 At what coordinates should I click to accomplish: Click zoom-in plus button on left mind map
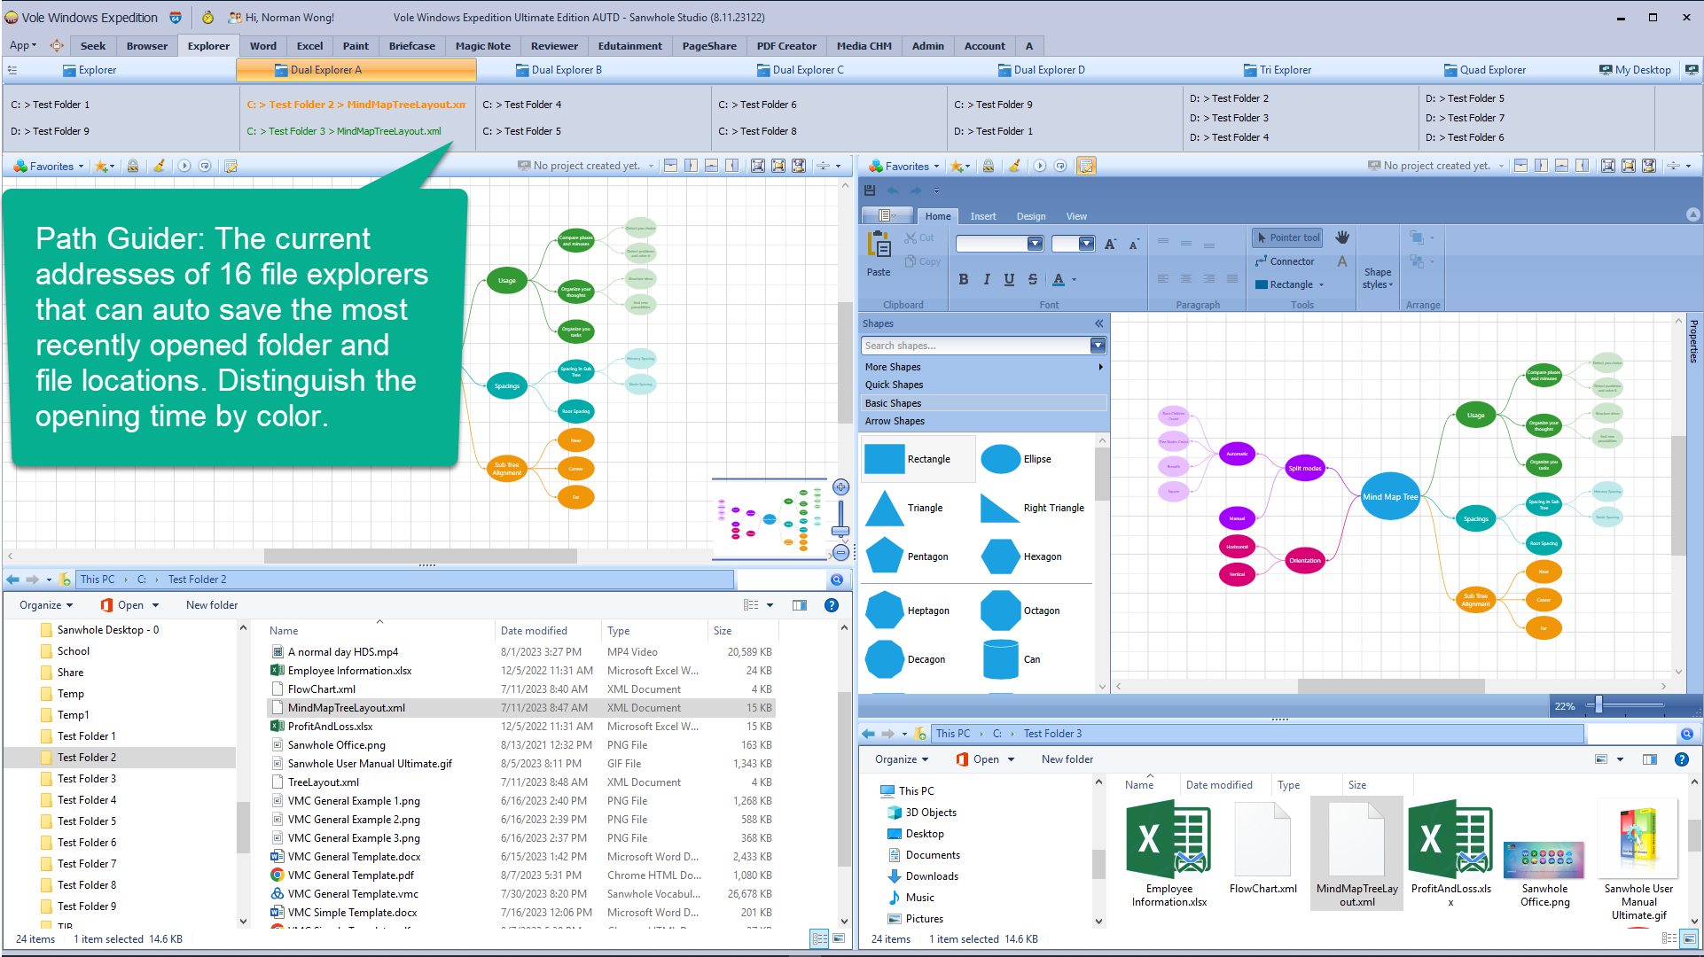coord(840,487)
